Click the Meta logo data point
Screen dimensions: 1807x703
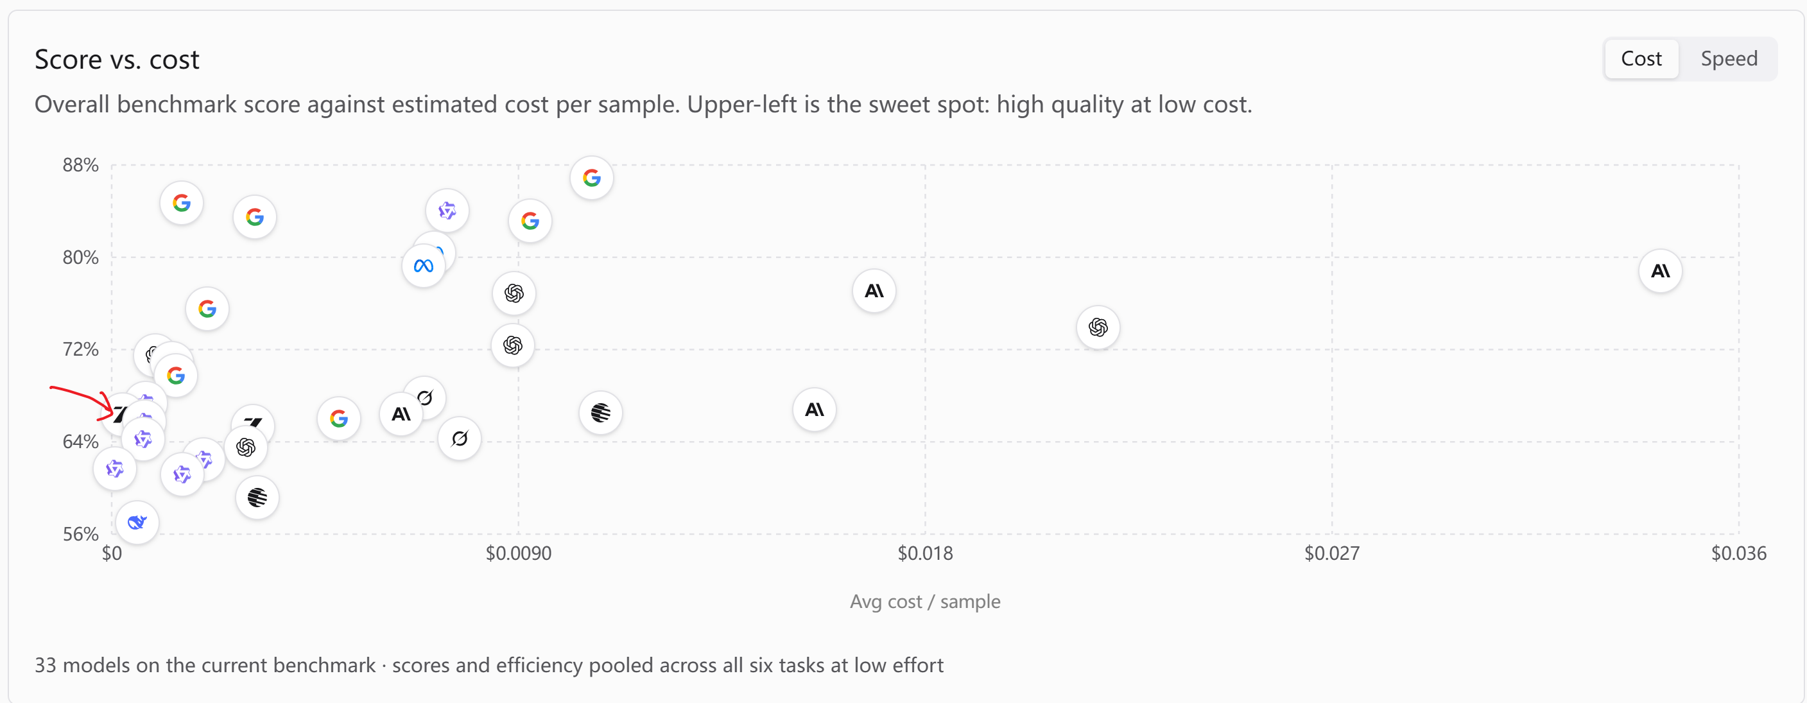point(424,265)
